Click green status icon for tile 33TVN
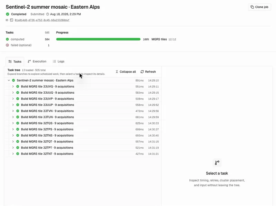The width and height of the screenshot is (276, 206). pyautogui.click(x=18, y=111)
